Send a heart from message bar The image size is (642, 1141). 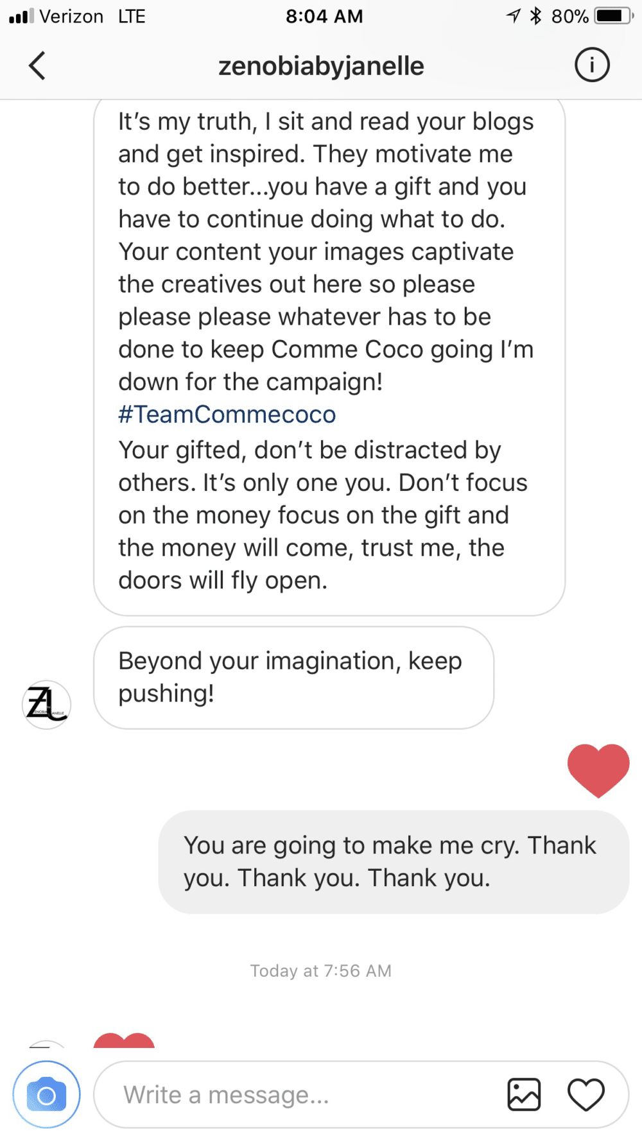[586, 1095]
